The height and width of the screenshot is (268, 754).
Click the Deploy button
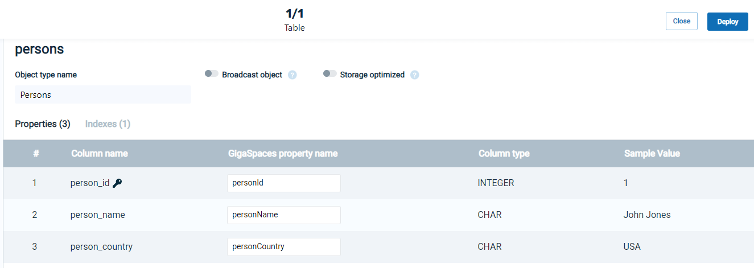coord(728,22)
